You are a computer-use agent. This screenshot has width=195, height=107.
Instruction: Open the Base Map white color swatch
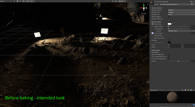tap(170, 24)
